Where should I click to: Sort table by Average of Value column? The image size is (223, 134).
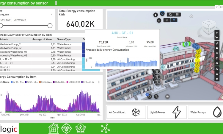pyautogui.click(x=42, y=39)
